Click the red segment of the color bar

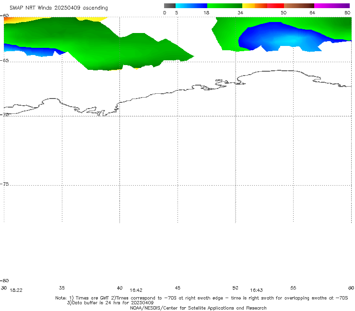tap(275, 6)
